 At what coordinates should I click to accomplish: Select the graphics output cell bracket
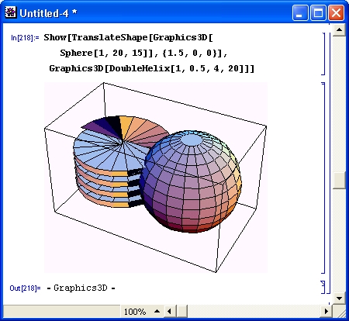pos(323,178)
